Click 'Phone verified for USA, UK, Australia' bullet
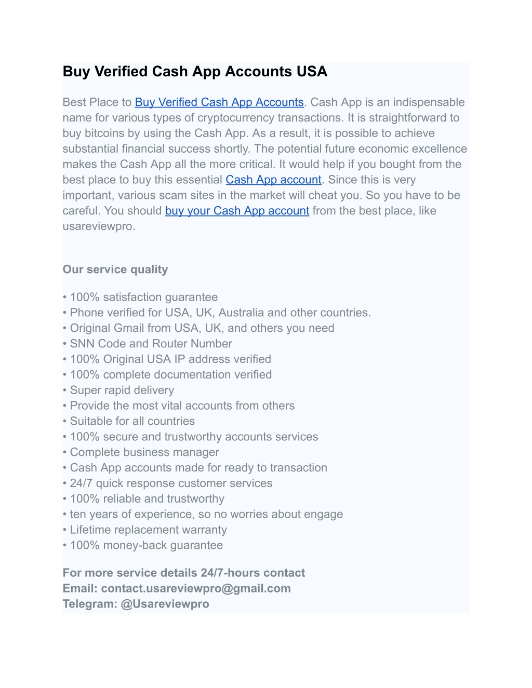This screenshot has width=532, height=688. click(x=217, y=313)
